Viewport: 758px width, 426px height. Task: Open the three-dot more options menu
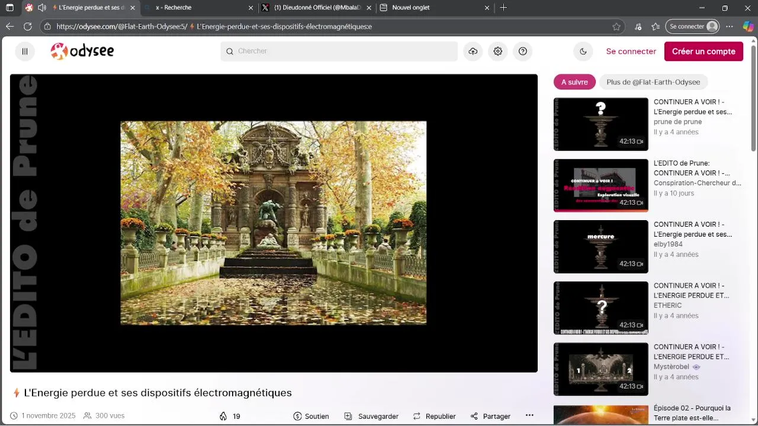pyautogui.click(x=529, y=415)
